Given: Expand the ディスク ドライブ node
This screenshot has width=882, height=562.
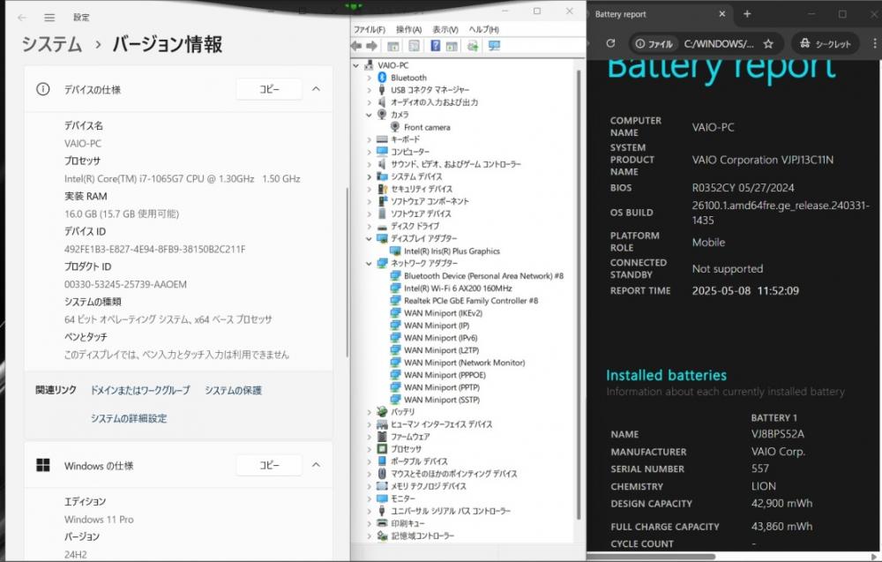Looking at the screenshot, I should (369, 226).
